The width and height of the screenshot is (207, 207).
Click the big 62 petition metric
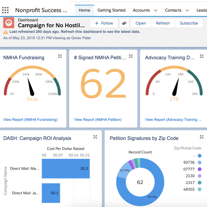103,83
